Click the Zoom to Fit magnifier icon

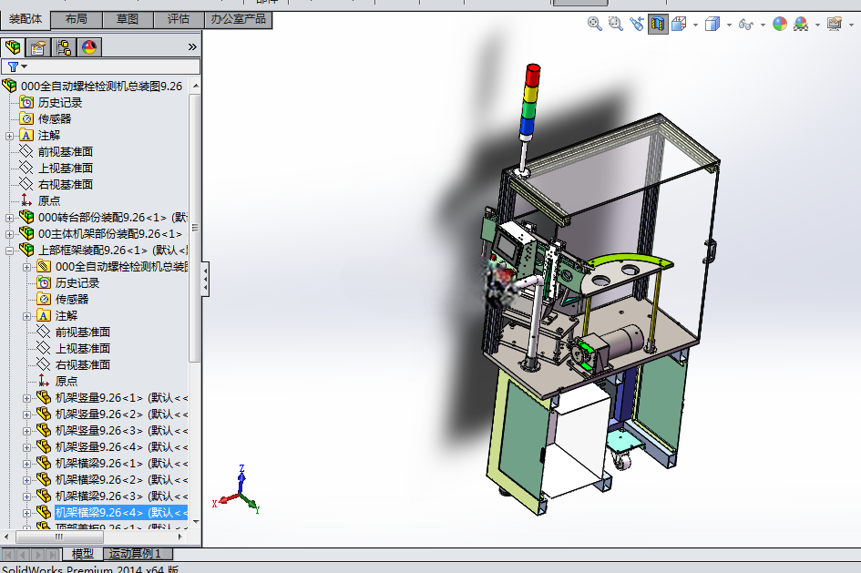tap(594, 24)
